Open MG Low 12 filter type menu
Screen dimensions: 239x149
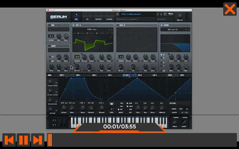[x=173, y=30]
